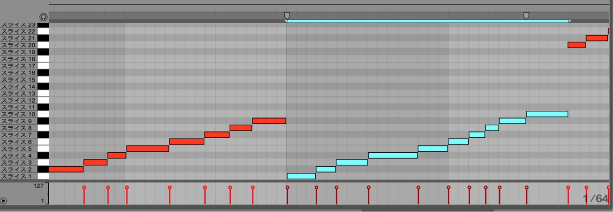This screenshot has width=613, height=212.
Task: Select the red note on スライス 9 row
Action: point(269,121)
